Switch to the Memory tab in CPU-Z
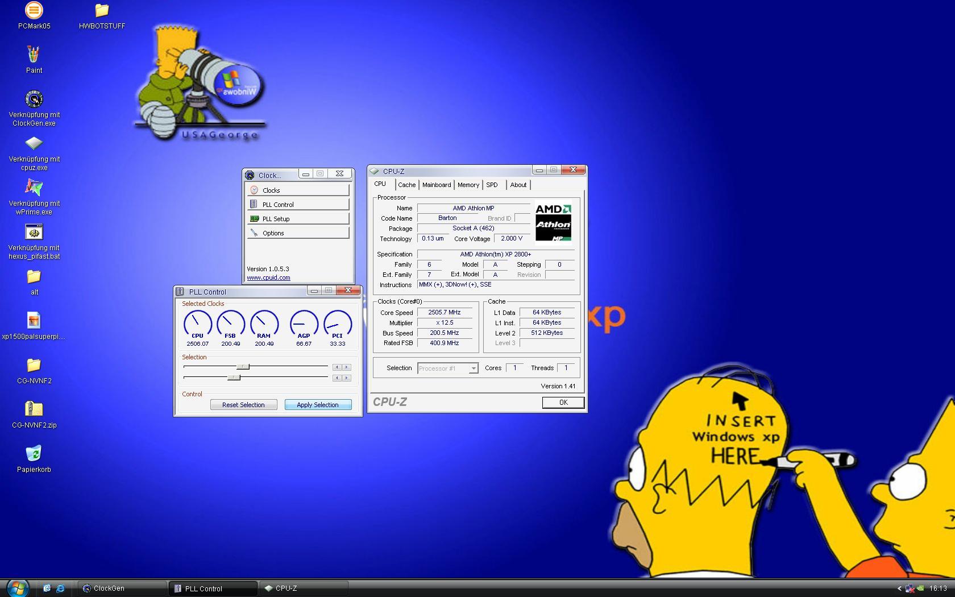Viewport: 955px width, 597px height. point(468,185)
